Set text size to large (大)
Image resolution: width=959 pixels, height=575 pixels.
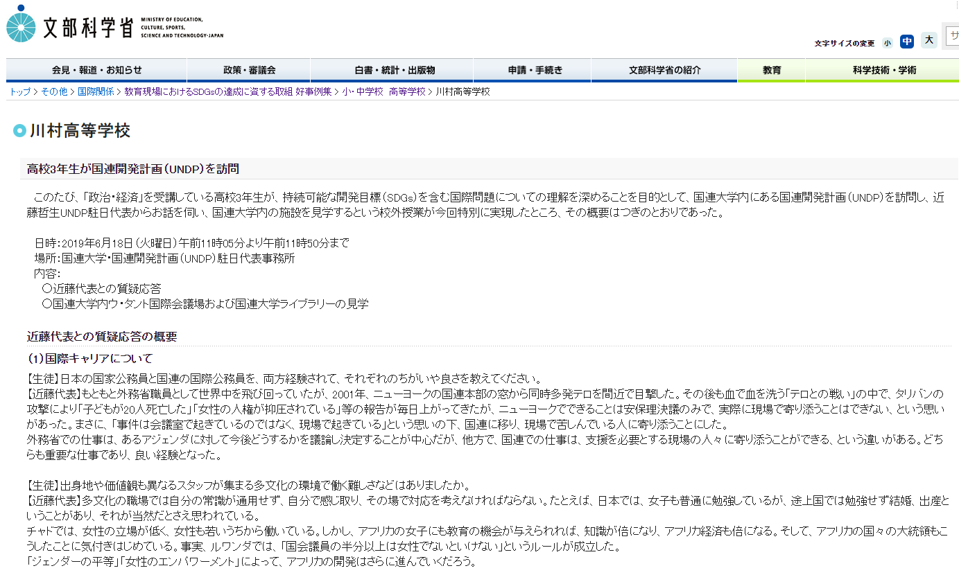point(929,41)
